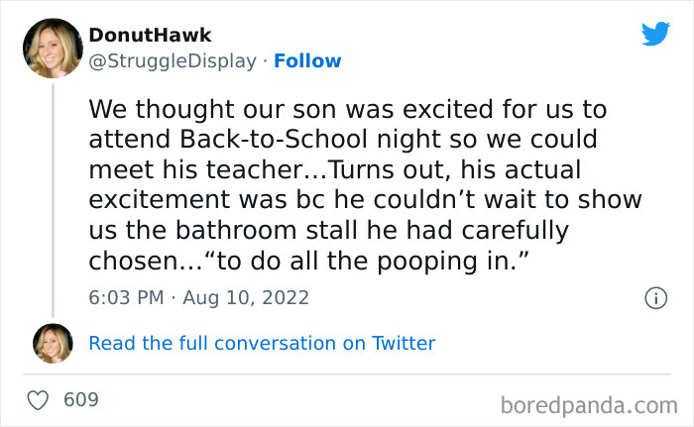Click the Twitter bird logo
694x427 pixels.
655,36
